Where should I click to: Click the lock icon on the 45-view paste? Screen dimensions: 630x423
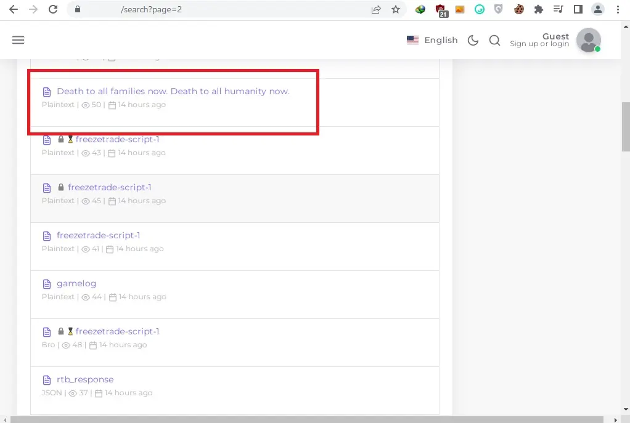[x=60, y=187]
